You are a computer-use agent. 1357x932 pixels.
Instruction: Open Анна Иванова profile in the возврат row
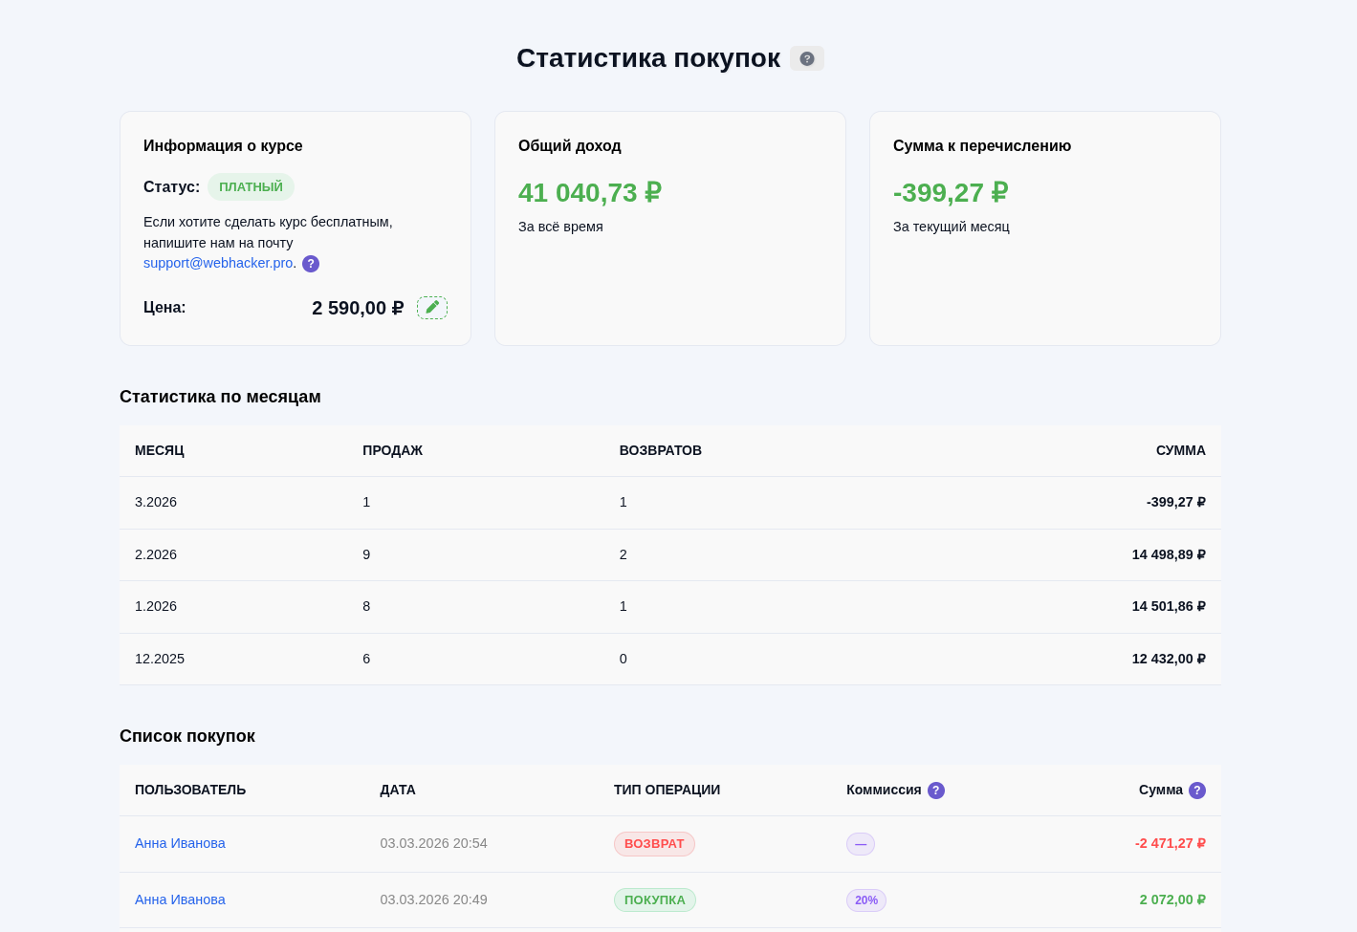pyautogui.click(x=180, y=843)
